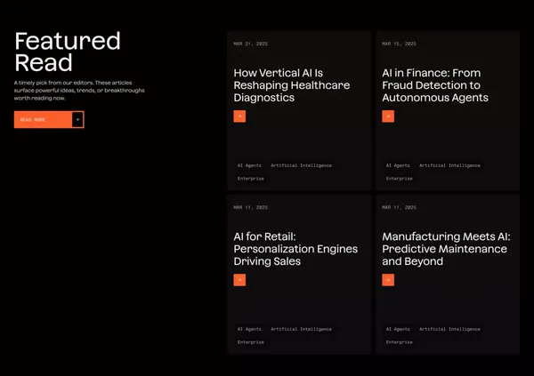Open 'AI for Retail: Personalization Engines' title
The height and width of the screenshot is (376, 534).
(x=295, y=249)
